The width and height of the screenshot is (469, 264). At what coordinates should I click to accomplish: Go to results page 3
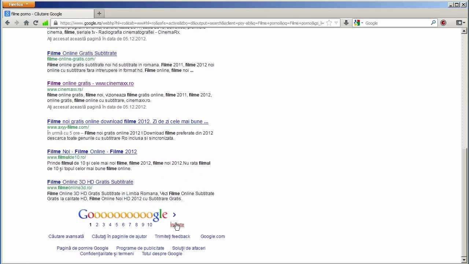click(103, 225)
